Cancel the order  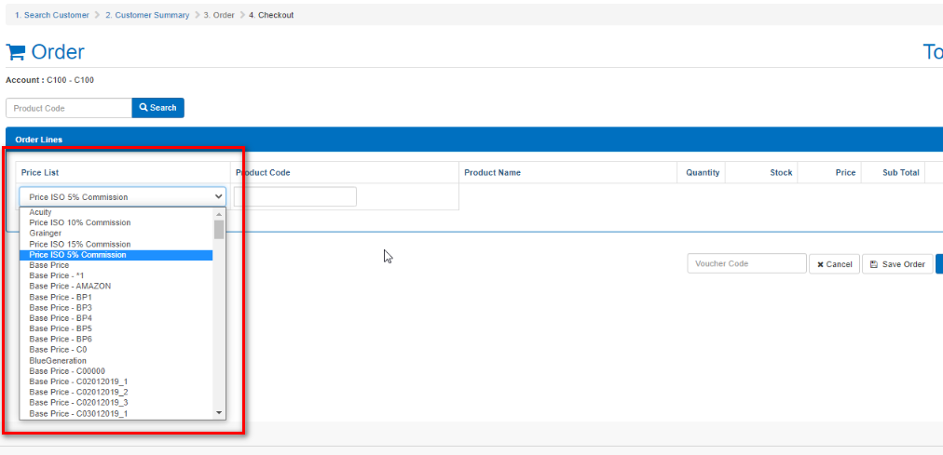click(x=834, y=264)
